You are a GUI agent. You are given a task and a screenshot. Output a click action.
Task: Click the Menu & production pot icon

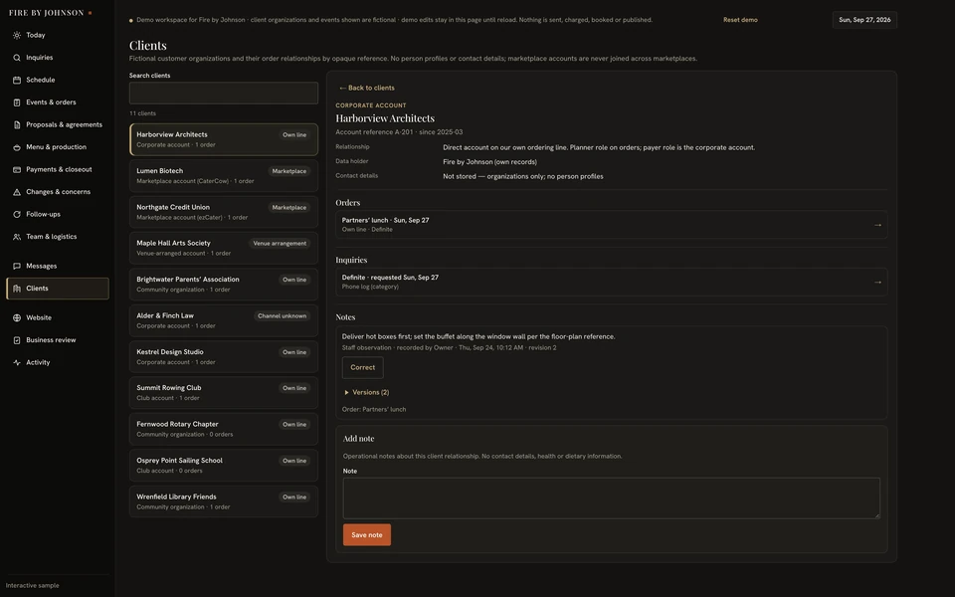[x=17, y=147]
